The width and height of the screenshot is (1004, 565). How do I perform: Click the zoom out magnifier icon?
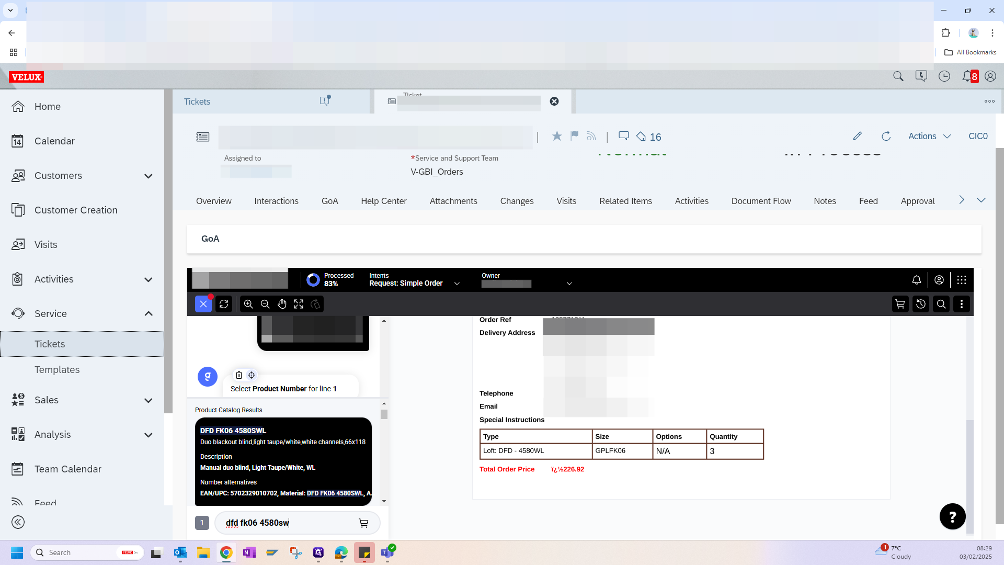click(x=265, y=304)
